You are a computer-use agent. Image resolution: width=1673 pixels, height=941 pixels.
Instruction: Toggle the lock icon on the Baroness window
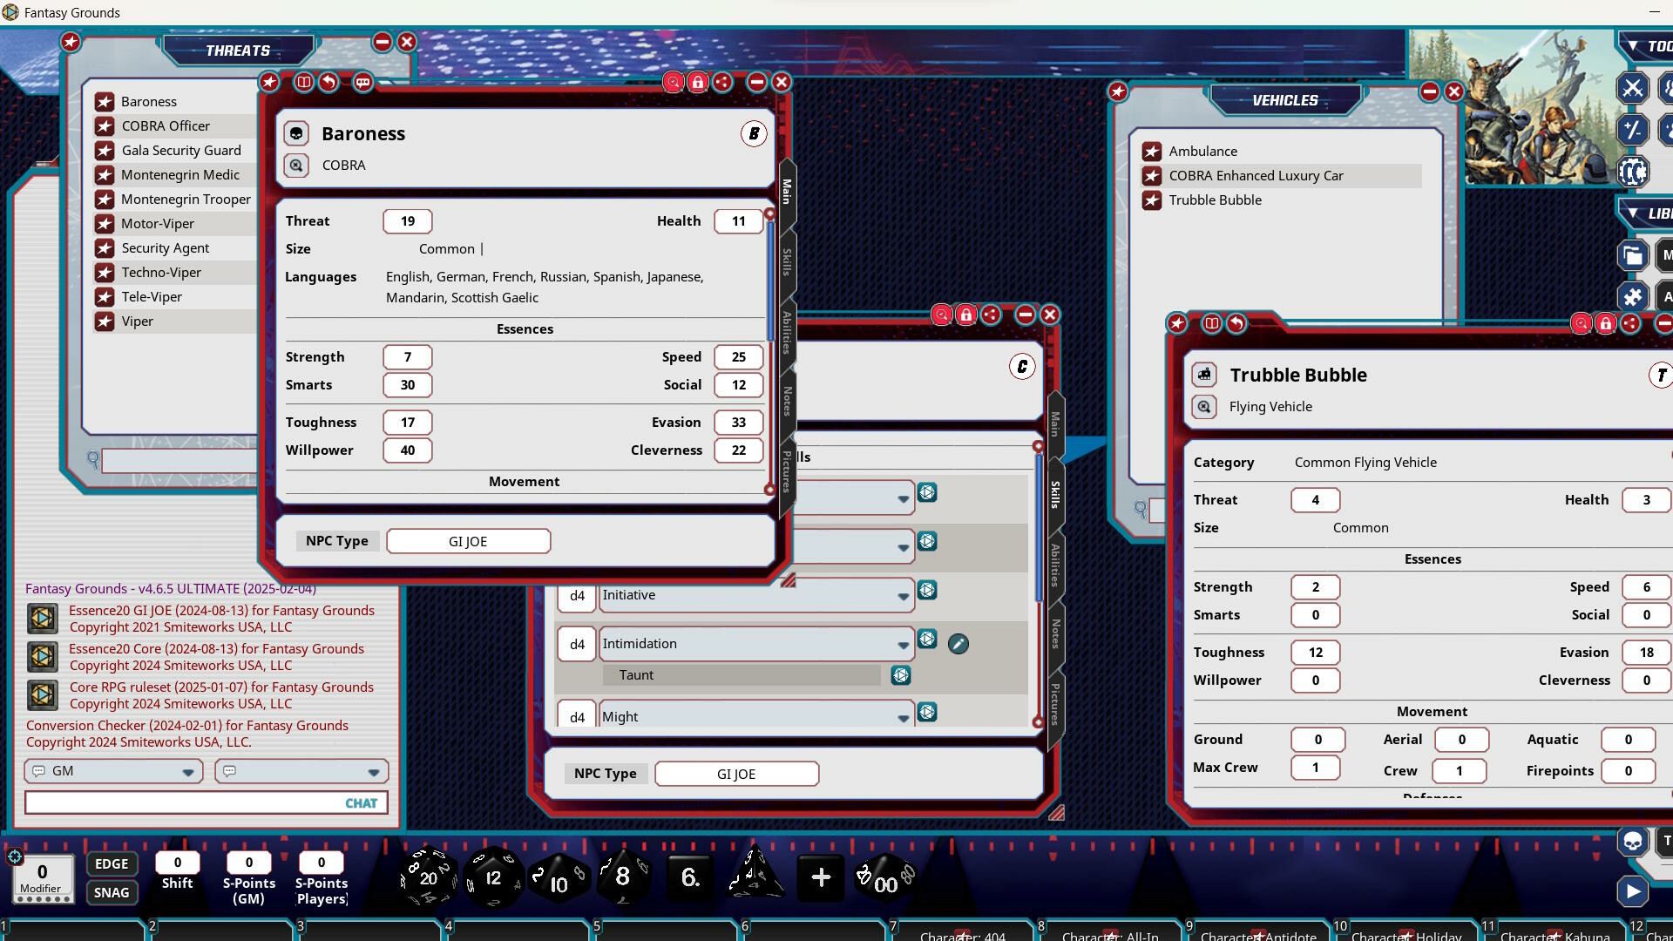tap(698, 82)
